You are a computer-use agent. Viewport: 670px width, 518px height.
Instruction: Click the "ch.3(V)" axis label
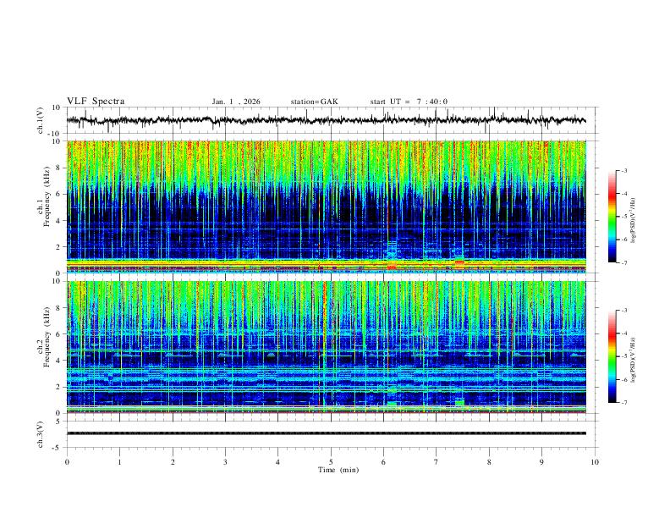tap(41, 434)
